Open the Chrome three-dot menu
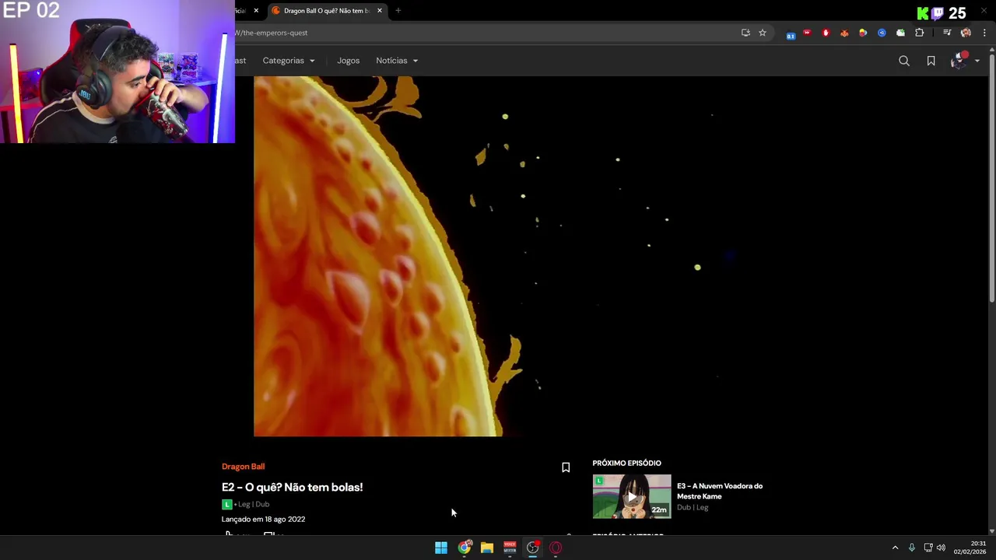 click(x=984, y=33)
